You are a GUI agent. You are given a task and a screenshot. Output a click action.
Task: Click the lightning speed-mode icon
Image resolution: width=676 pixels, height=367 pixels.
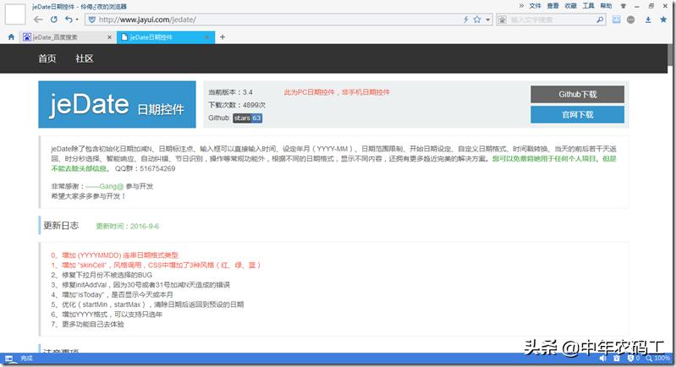point(466,19)
